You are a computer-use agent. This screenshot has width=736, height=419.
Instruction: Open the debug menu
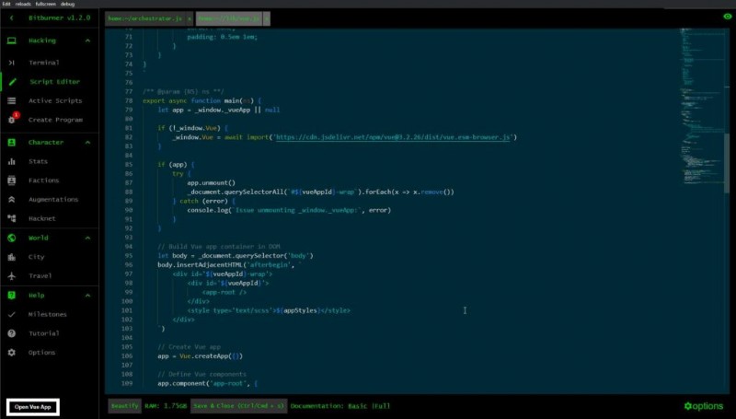[x=67, y=4]
